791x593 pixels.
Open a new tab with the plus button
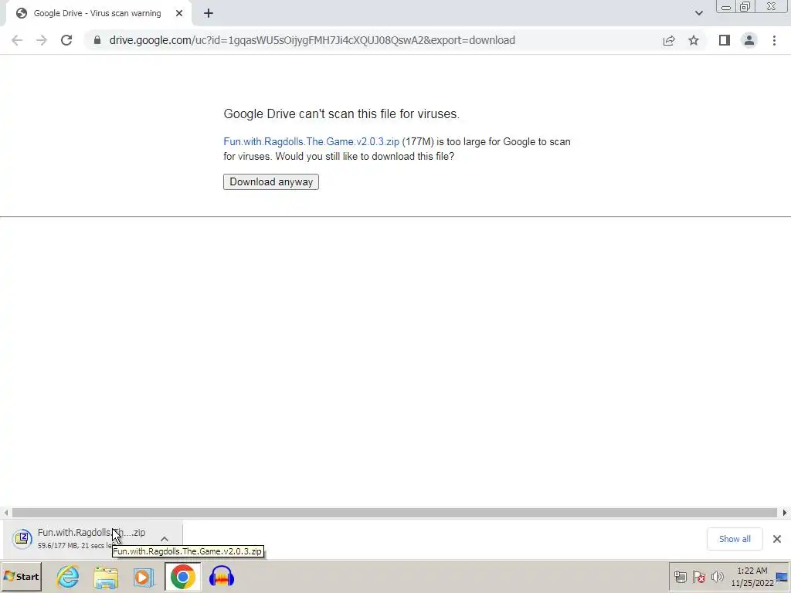pos(209,13)
